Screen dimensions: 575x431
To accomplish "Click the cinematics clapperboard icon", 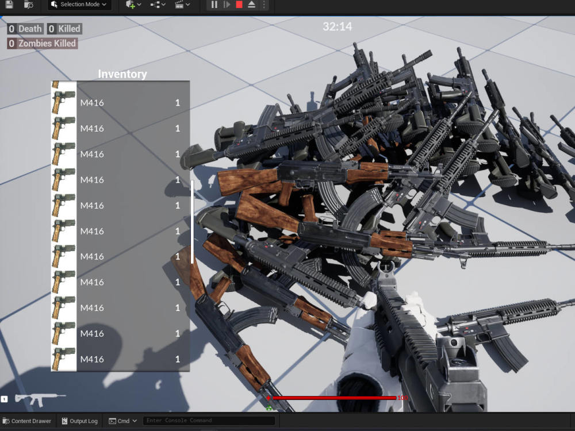I will pos(179,5).
